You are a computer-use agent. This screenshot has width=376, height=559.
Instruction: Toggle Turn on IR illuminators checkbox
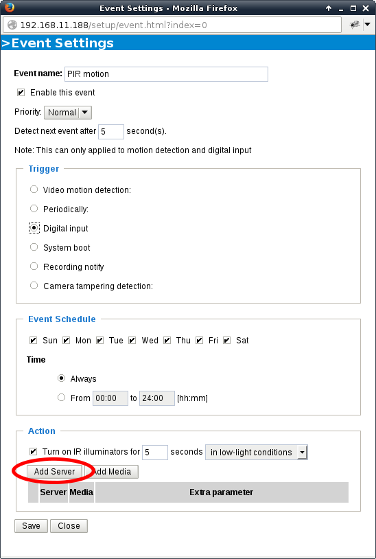(33, 452)
